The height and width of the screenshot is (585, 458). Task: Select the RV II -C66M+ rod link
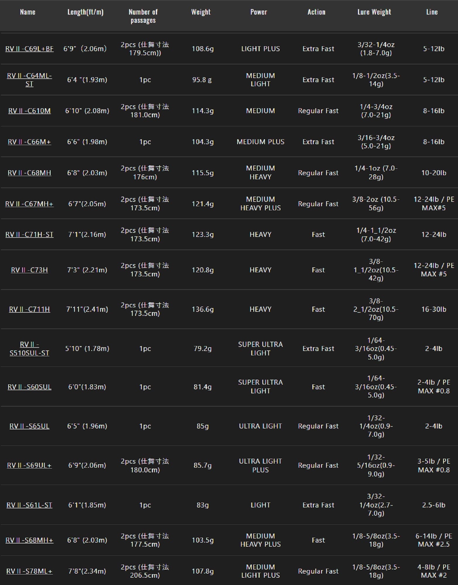coord(29,142)
